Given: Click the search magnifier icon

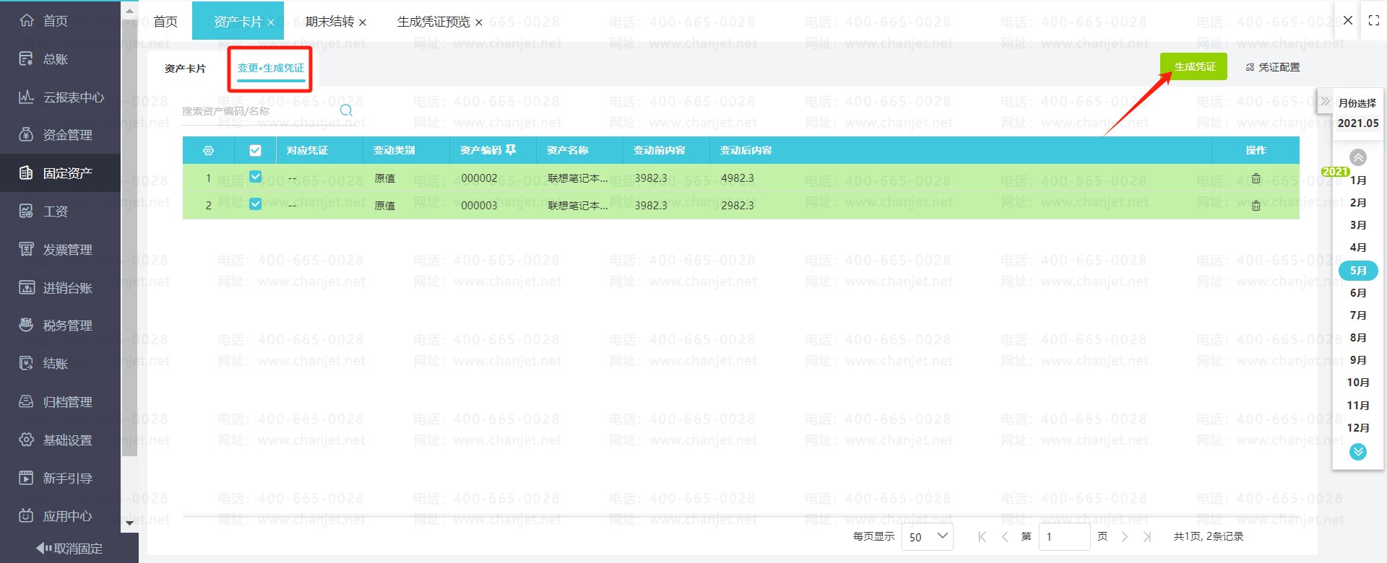Looking at the screenshot, I should tap(346, 110).
